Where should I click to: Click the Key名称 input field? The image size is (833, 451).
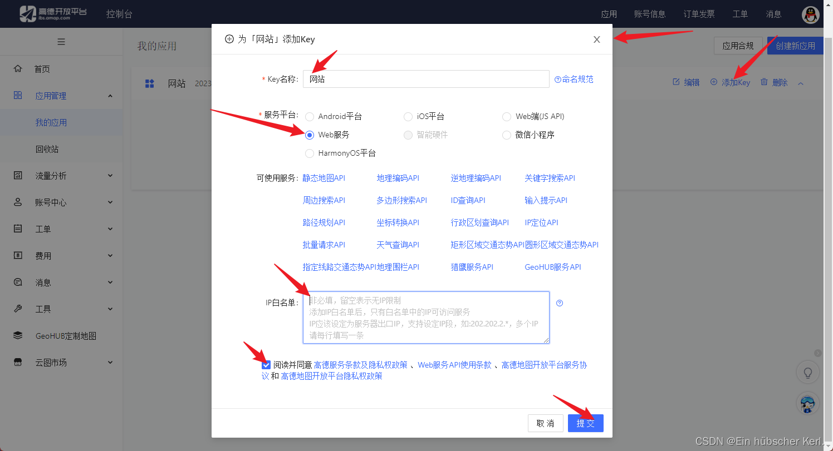point(426,79)
